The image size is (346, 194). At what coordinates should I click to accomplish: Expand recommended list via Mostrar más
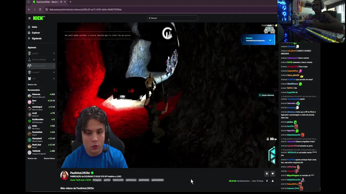(32, 158)
